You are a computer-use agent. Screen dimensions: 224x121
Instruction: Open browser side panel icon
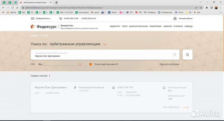point(212,7)
